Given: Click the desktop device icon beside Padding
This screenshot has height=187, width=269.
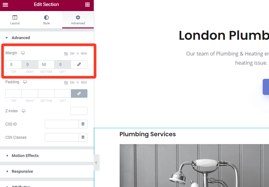Looking at the screenshot, I should coord(25,82).
